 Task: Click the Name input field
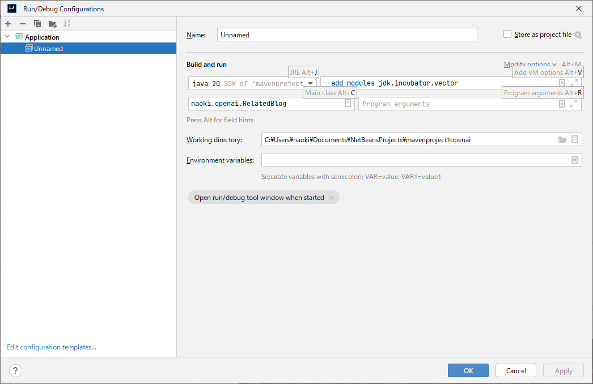[347, 35]
